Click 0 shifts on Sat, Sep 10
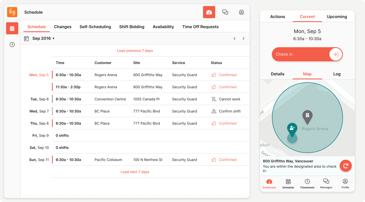Viewport: 365px width, 202px height. (x=62, y=148)
